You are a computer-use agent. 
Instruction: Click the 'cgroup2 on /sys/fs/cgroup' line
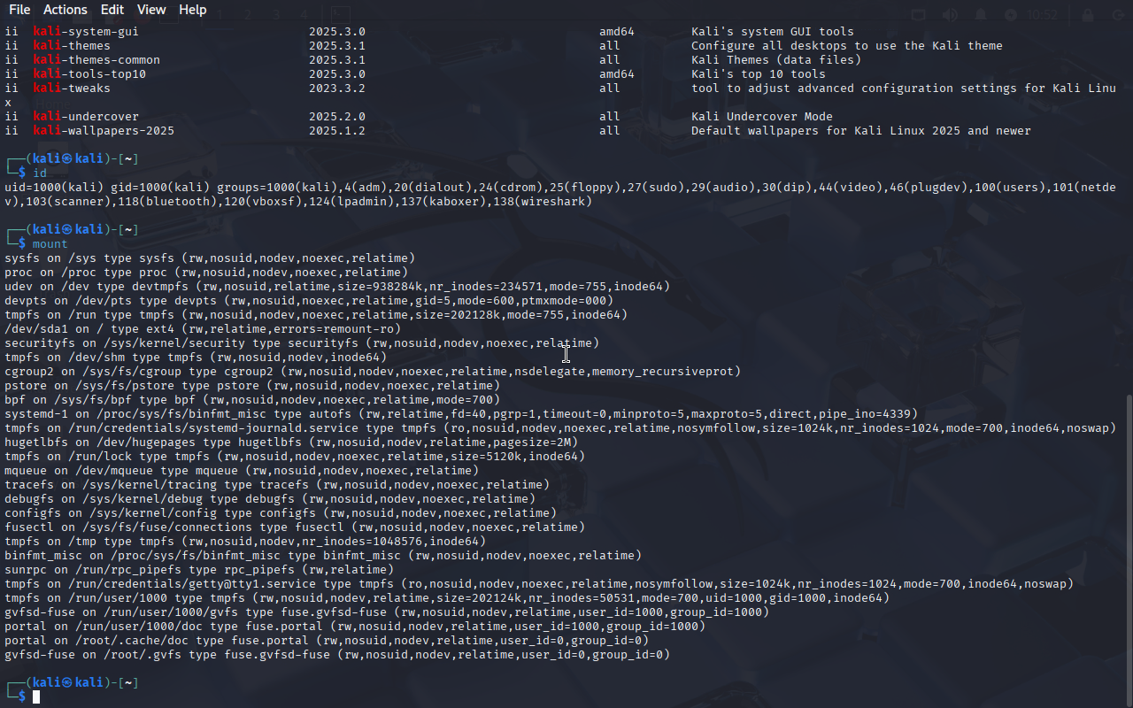click(x=373, y=372)
